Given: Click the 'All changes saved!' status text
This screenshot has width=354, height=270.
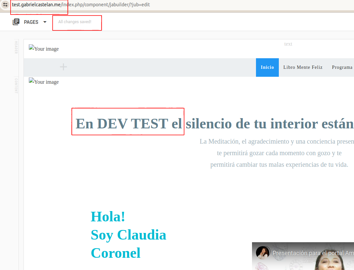Looking at the screenshot, I should point(75,22).
